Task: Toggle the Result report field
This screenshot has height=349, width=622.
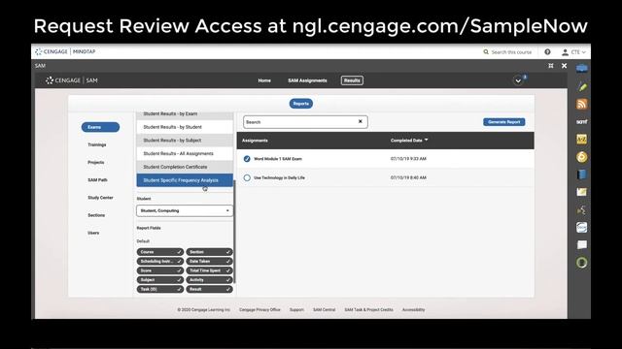Action: click(209, 289)
